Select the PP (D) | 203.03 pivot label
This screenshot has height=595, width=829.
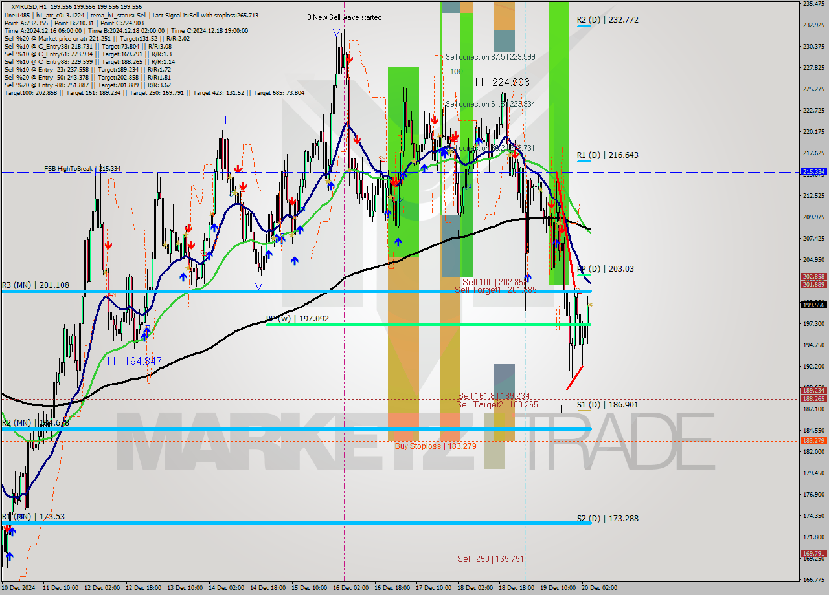pyautogui.click(x=605, y=269)
